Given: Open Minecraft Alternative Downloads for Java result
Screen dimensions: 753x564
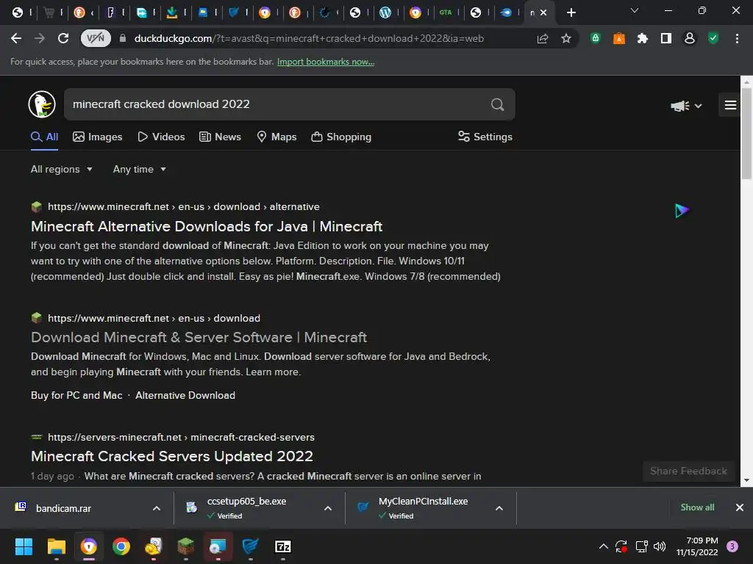Looking at the screenshot, I should [x=207, y=226].
